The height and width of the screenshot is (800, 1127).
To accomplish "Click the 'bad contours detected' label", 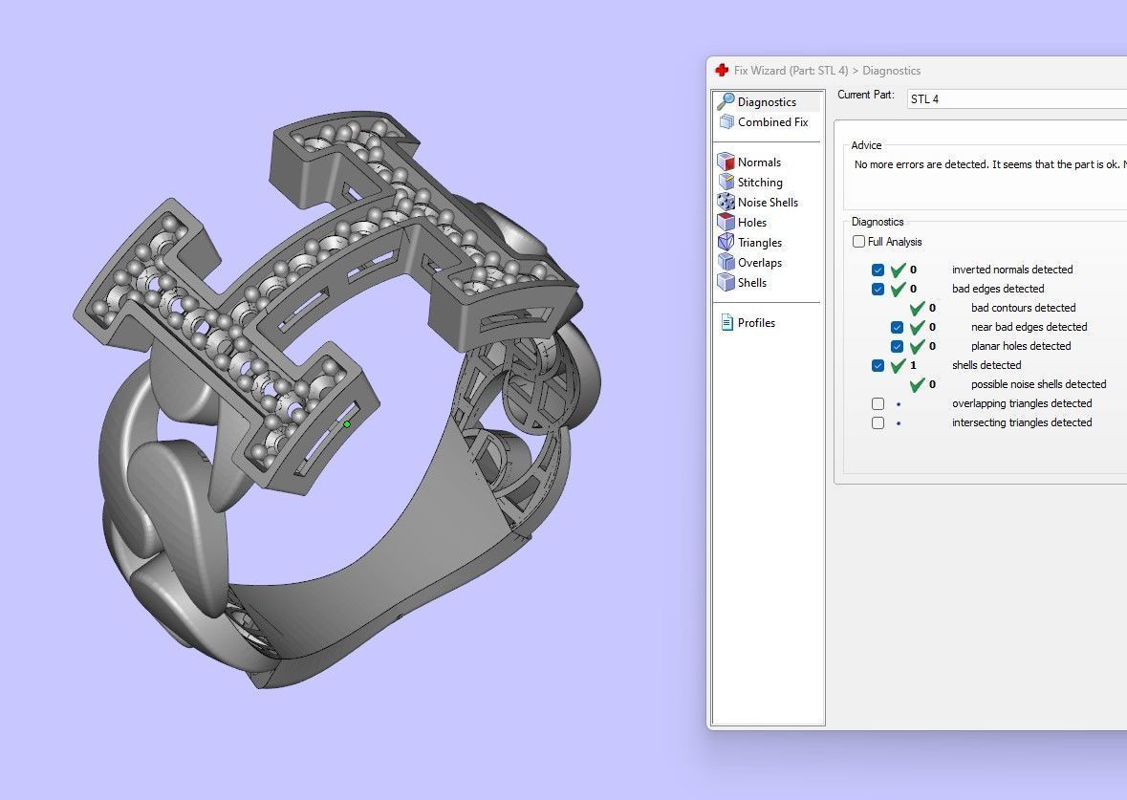I will (1023, 308).
